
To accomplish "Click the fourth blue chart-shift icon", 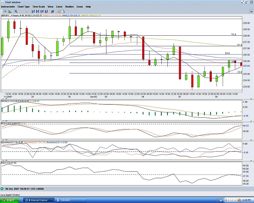I will pos(46,11).
